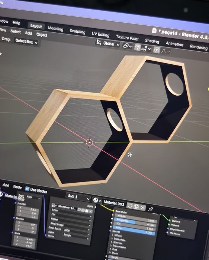Toggle the snap magnet icon

tap(137, 48)
